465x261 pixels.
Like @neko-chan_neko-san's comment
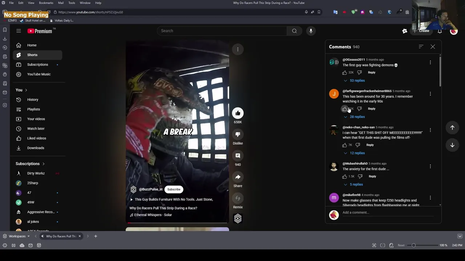(344, 145)
